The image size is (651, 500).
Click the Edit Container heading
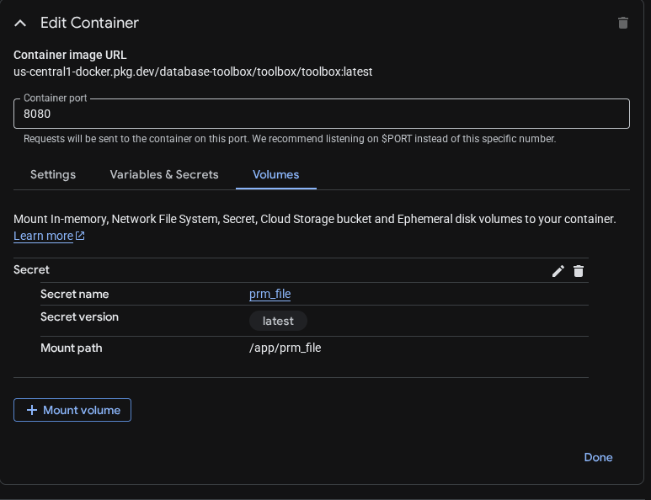pyautogui.click(x=89, y=23)
